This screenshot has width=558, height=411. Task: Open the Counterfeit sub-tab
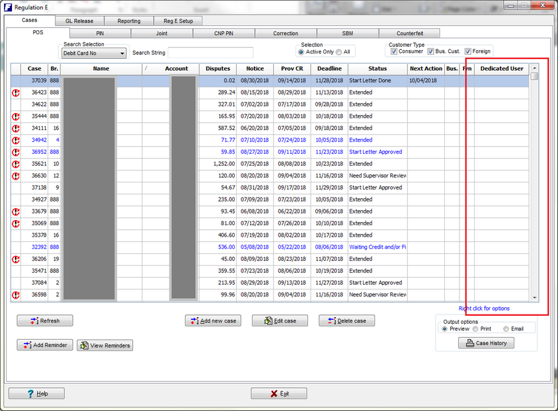coord(410,33)
